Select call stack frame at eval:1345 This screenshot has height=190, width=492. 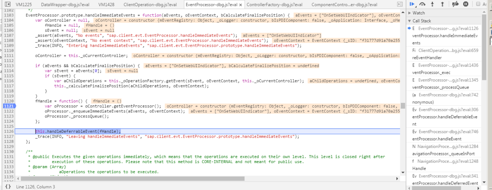[444, 83]
